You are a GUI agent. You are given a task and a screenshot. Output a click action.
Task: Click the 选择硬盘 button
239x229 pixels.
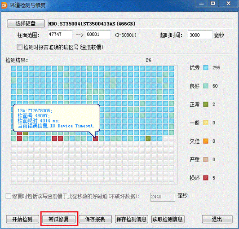coord(26,23)
